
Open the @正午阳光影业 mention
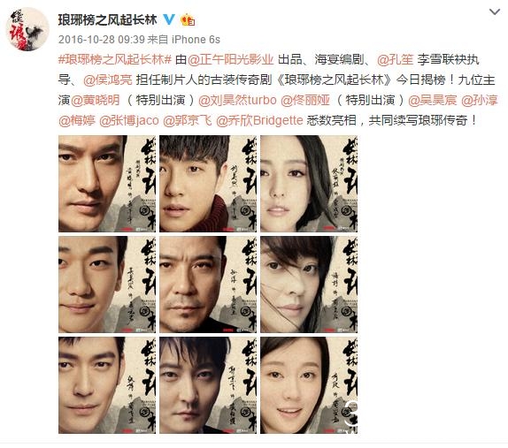tap(231, 59)
